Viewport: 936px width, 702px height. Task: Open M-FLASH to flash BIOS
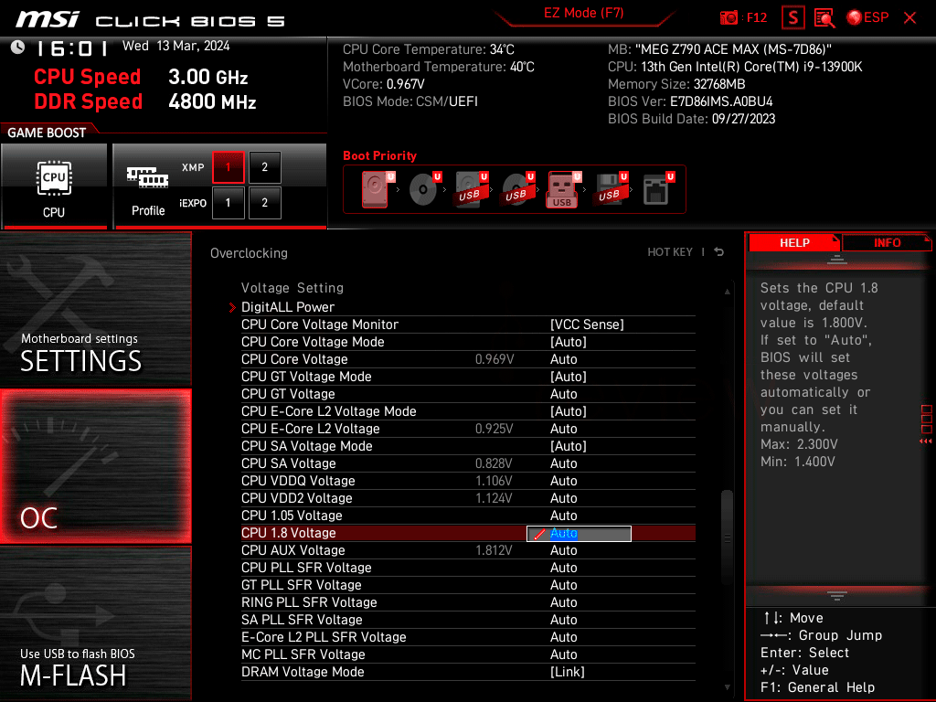(95, 623)
